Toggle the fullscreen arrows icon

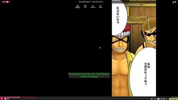pos(161,99)
